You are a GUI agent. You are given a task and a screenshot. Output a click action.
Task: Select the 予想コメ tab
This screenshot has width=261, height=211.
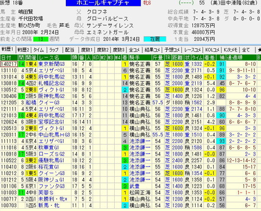tap(172, 49)
